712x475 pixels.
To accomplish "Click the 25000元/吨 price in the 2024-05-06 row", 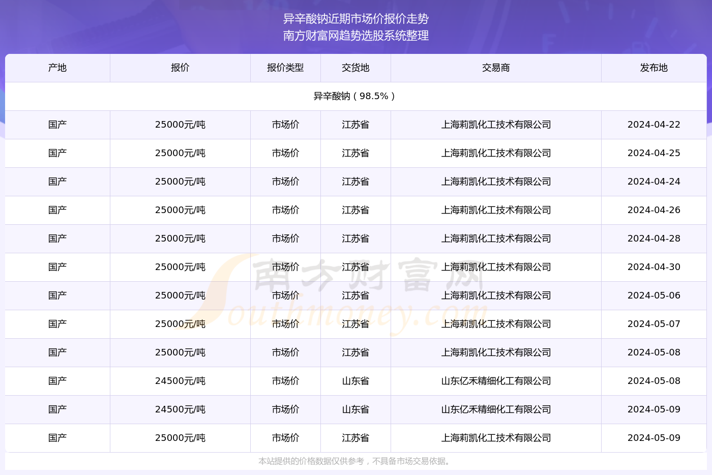I will coord(180,295).
